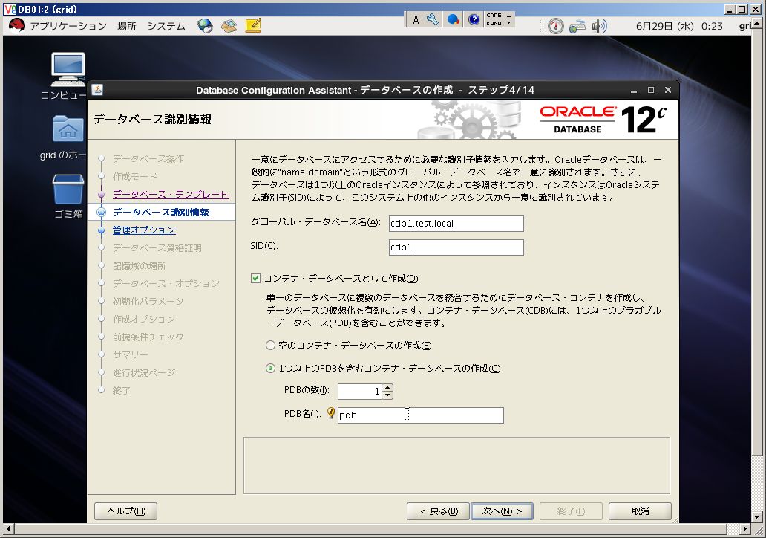Close the Database Configuration Assistant window
The height and width of the screenshot is (538, 766).
(668, 90)
